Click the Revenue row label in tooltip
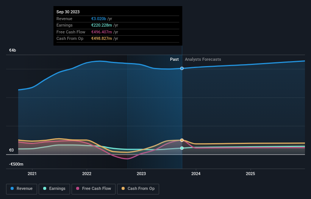The image size is (311, 199). [x=64, y=19]
